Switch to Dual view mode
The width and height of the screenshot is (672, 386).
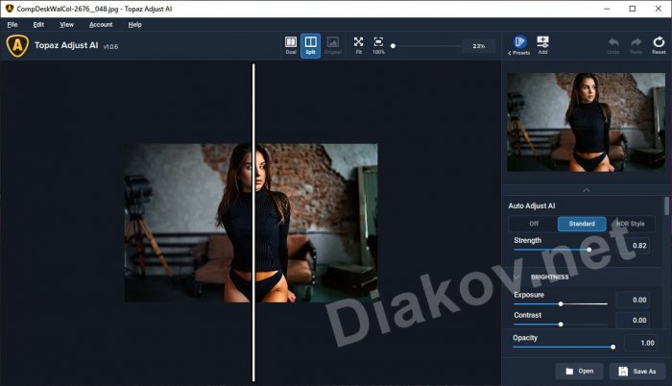tap(291, 44)
